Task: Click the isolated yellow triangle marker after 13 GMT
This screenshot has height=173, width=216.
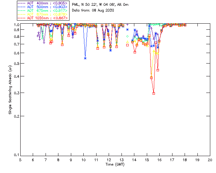Action: pyautogui.click(x=128, y=42)
